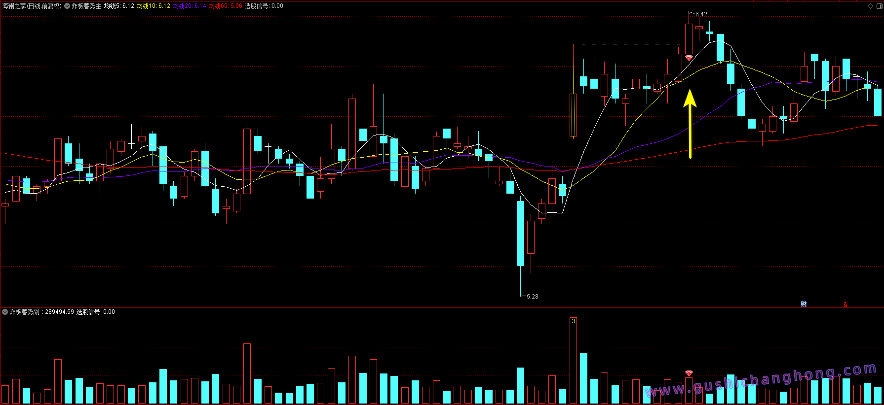Click the blue 财 finance marker icon
This screenshot has width=884, height=405.
[804, 304]
